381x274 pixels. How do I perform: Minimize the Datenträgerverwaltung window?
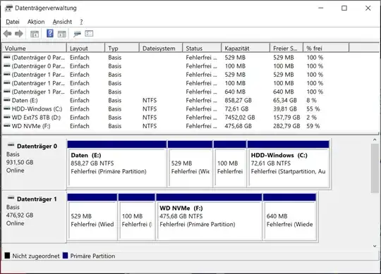click(321, 8)
